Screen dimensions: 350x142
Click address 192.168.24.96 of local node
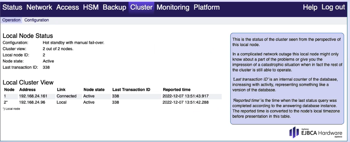coord(32,103)
